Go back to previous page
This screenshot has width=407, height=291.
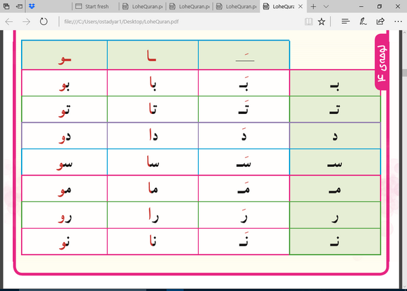tap(9, 22)
